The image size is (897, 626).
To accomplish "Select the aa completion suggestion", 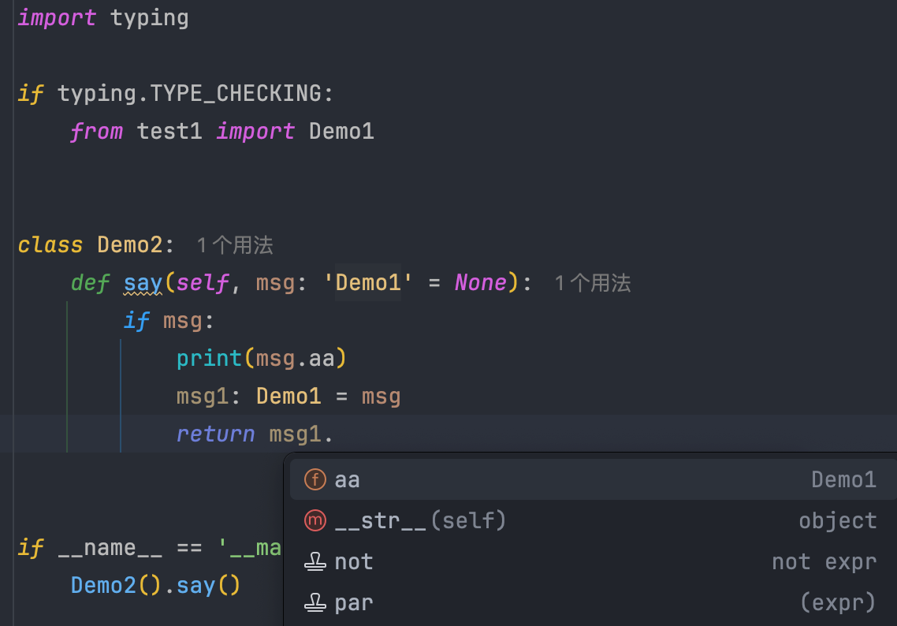I will click(348, 479).
